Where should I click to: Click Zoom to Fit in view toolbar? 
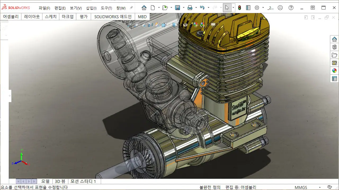pyautogui.click(x=130, y=25)
